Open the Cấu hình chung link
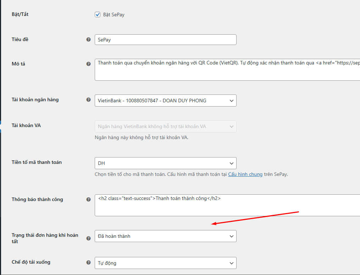The width and height of the screenshot is (360, 275). (245, 174)
